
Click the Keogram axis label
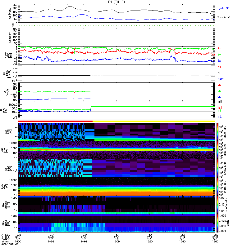10,37
